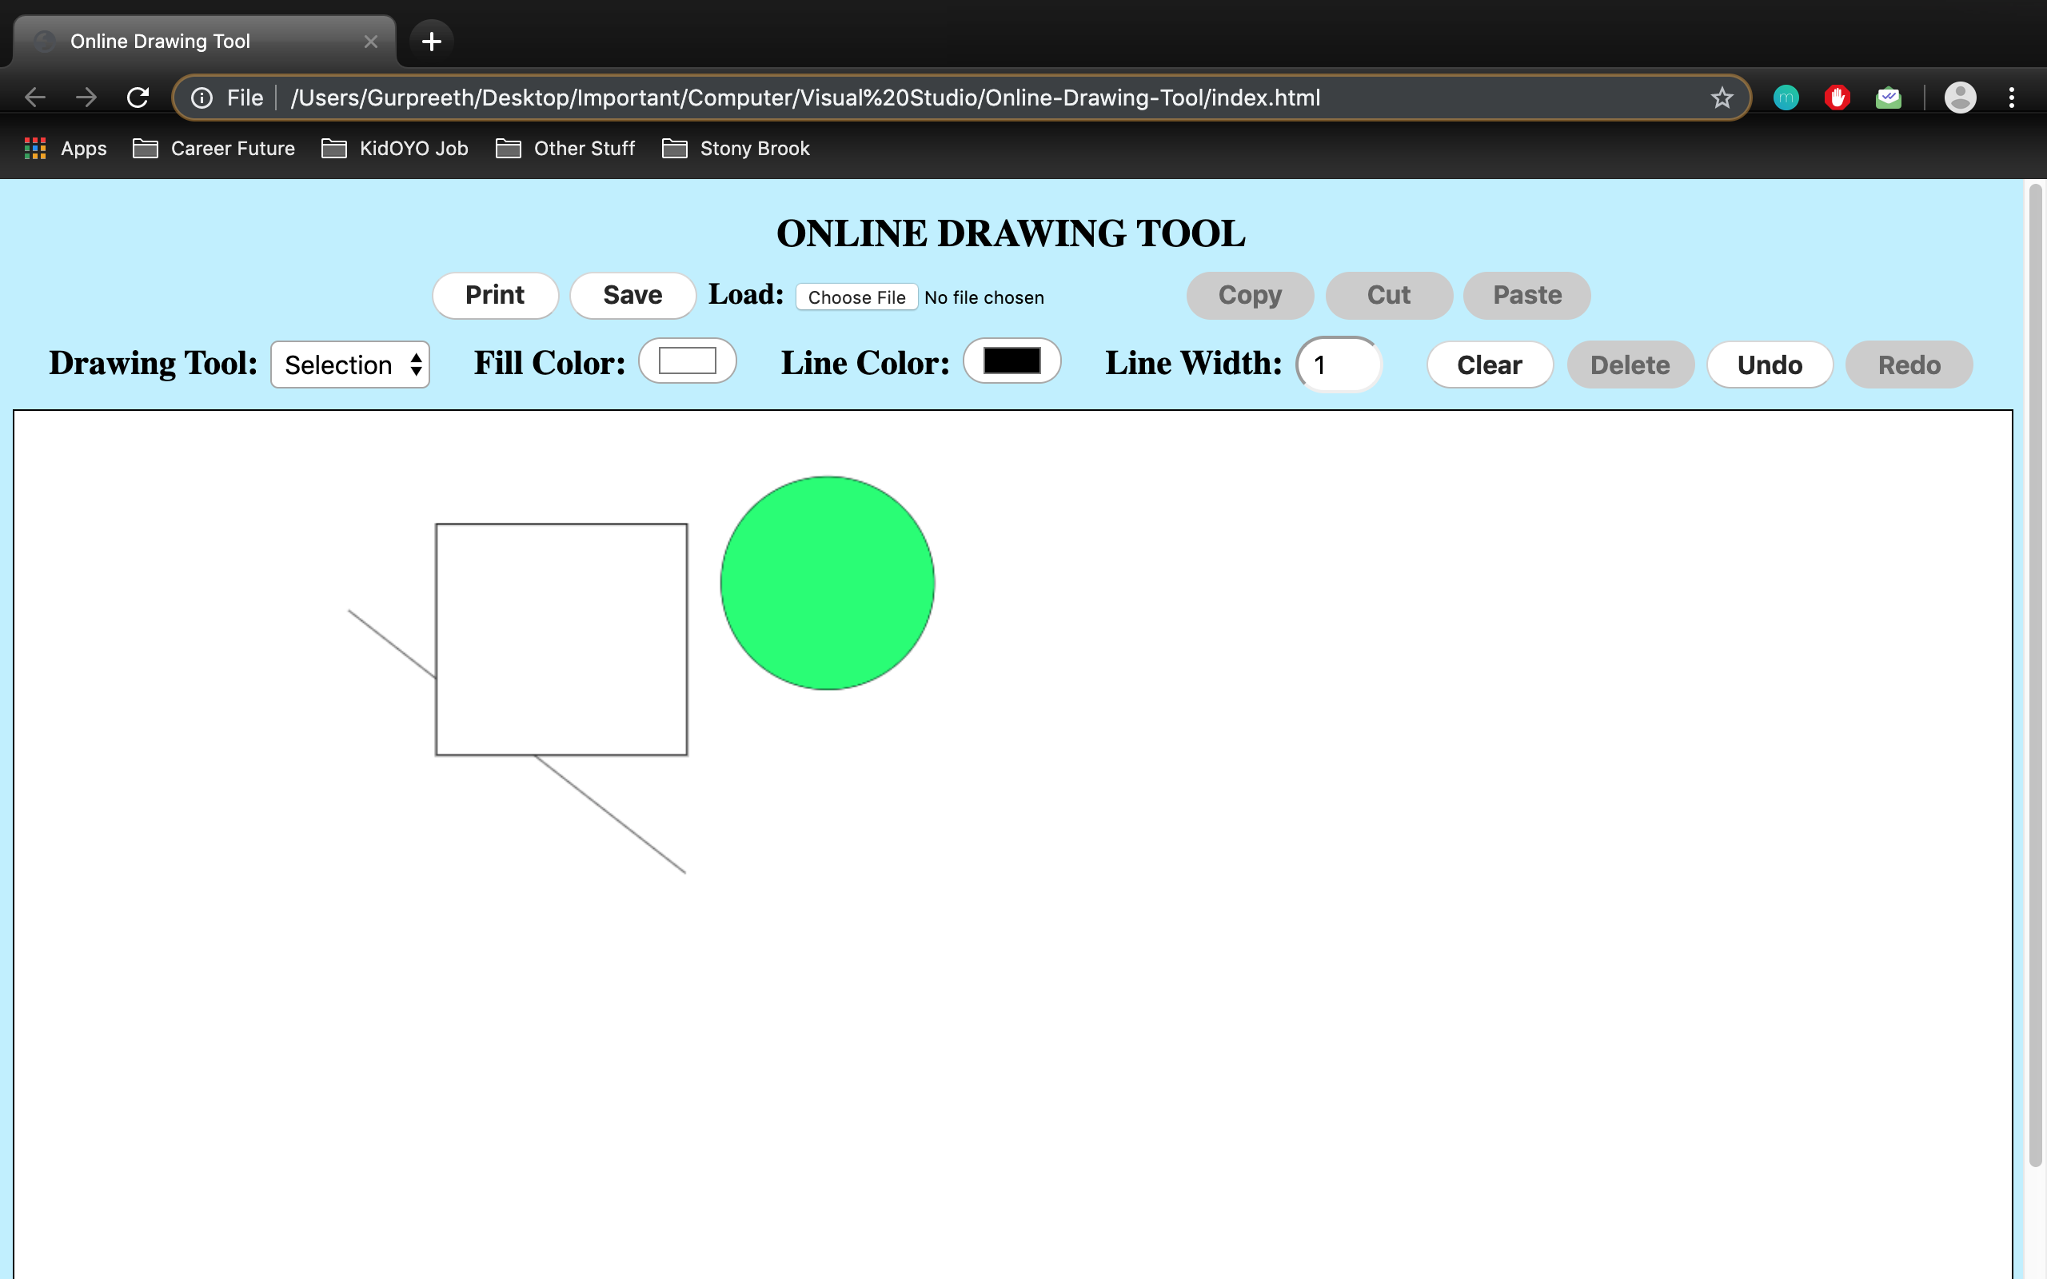Screen dimensions: 2047x1279
Task: Click the Choose File load button
Action: click(856, 297)
